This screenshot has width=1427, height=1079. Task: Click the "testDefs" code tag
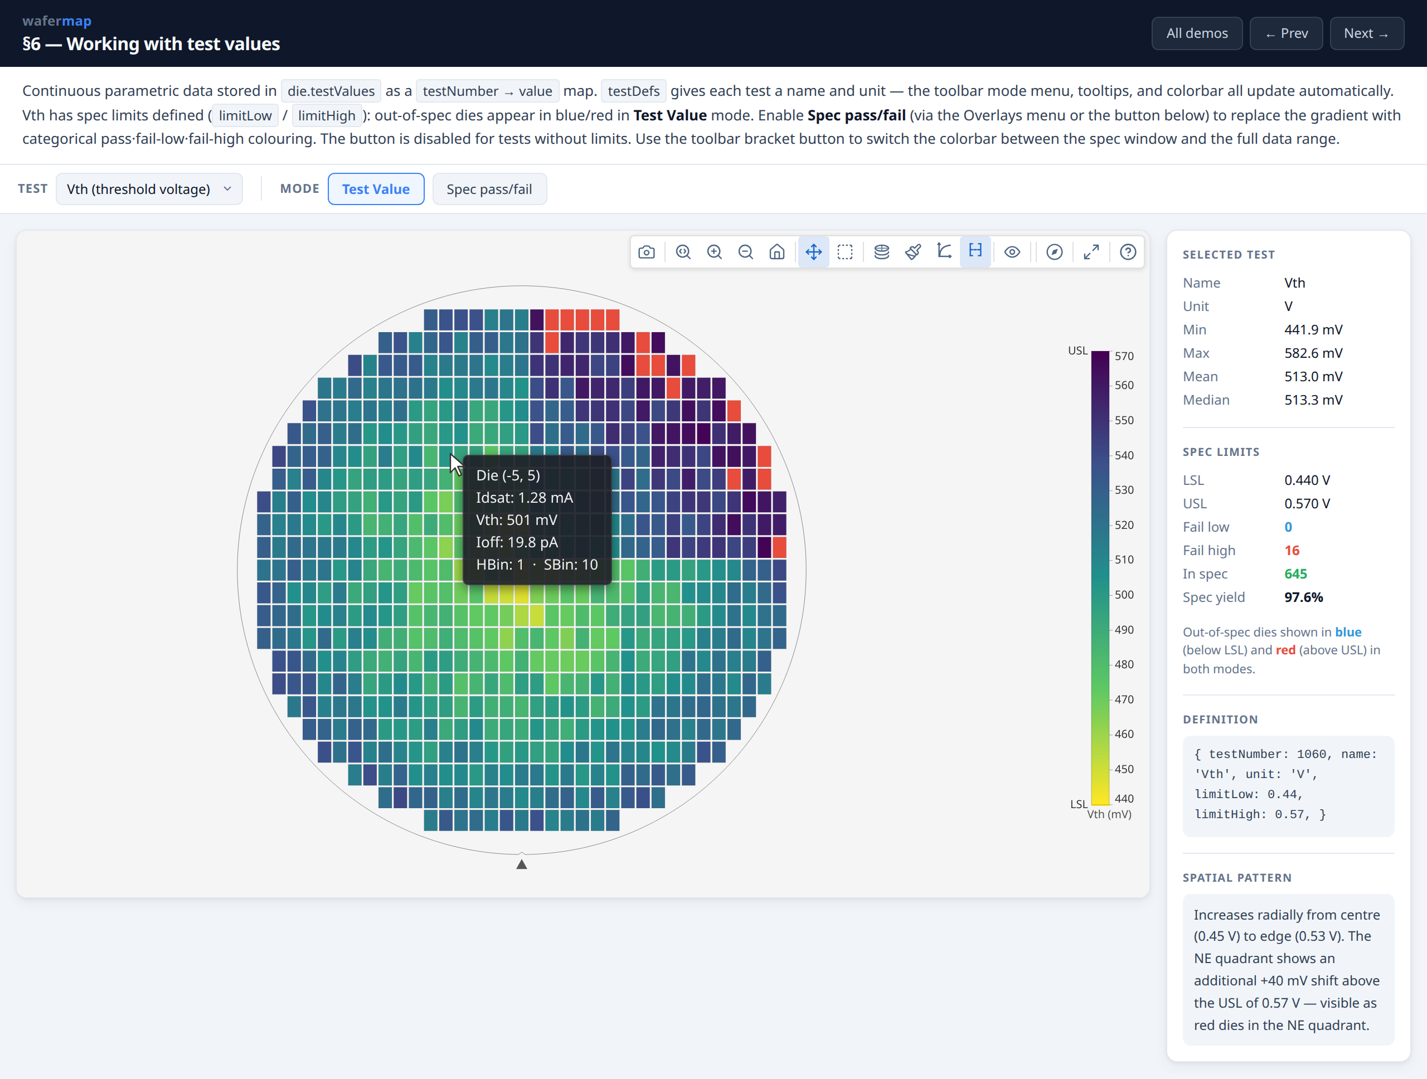[633, 91]
